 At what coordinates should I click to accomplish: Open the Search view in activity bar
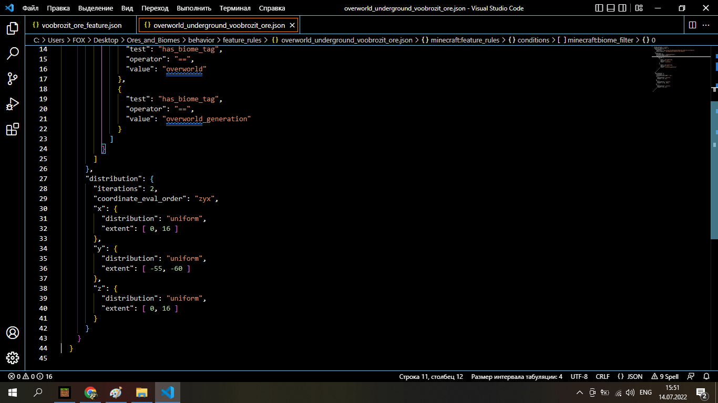click(x=13, y=54)
